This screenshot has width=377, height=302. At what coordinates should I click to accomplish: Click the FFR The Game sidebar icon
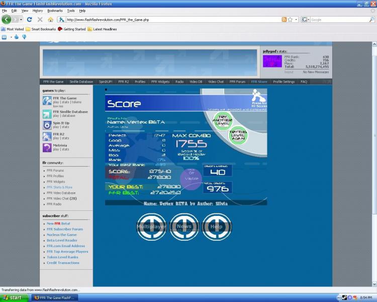(x=47, y=100)
